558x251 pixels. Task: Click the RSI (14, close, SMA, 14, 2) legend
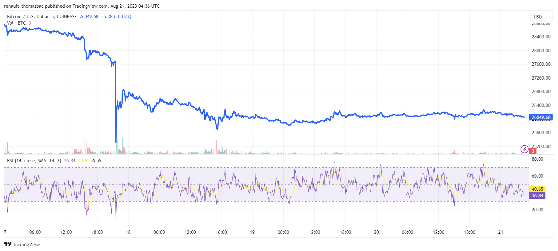click(34, 161)
